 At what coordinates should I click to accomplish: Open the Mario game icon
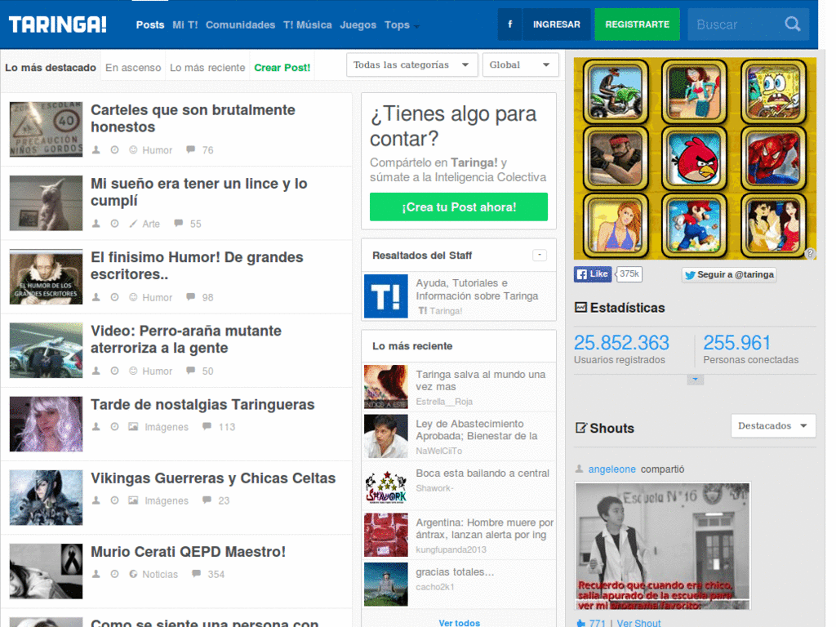(694, 225)
